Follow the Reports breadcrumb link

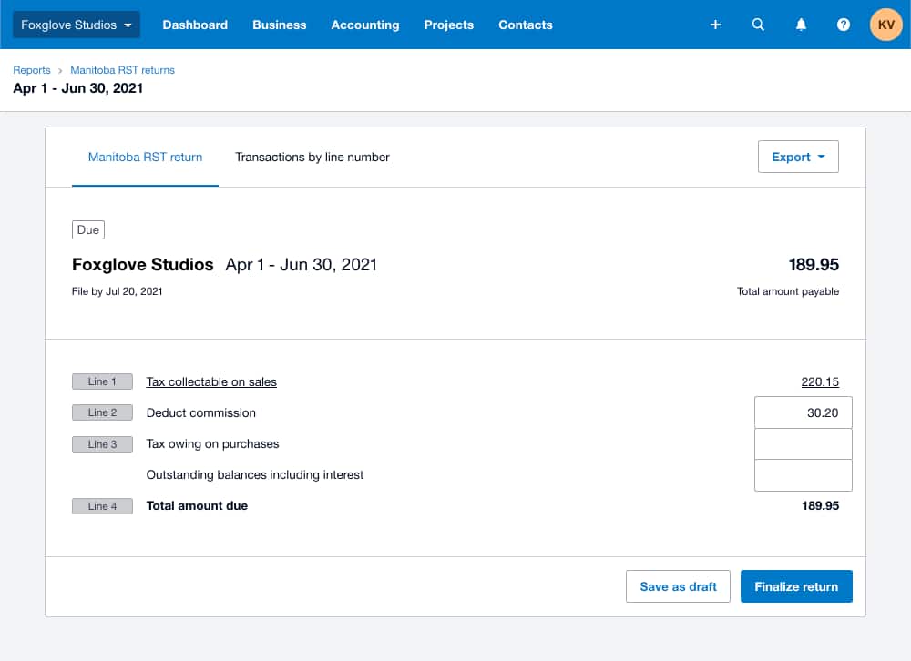(x=31, y=70)
